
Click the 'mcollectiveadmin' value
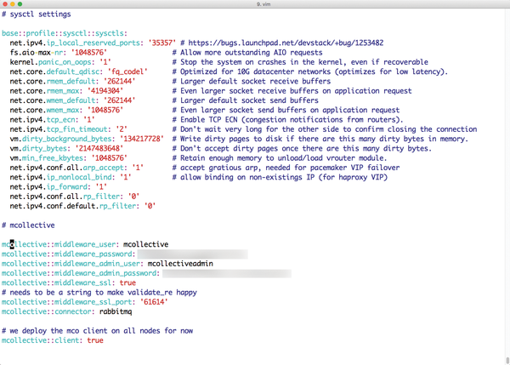pyautogui.click(x=180, y=264)
